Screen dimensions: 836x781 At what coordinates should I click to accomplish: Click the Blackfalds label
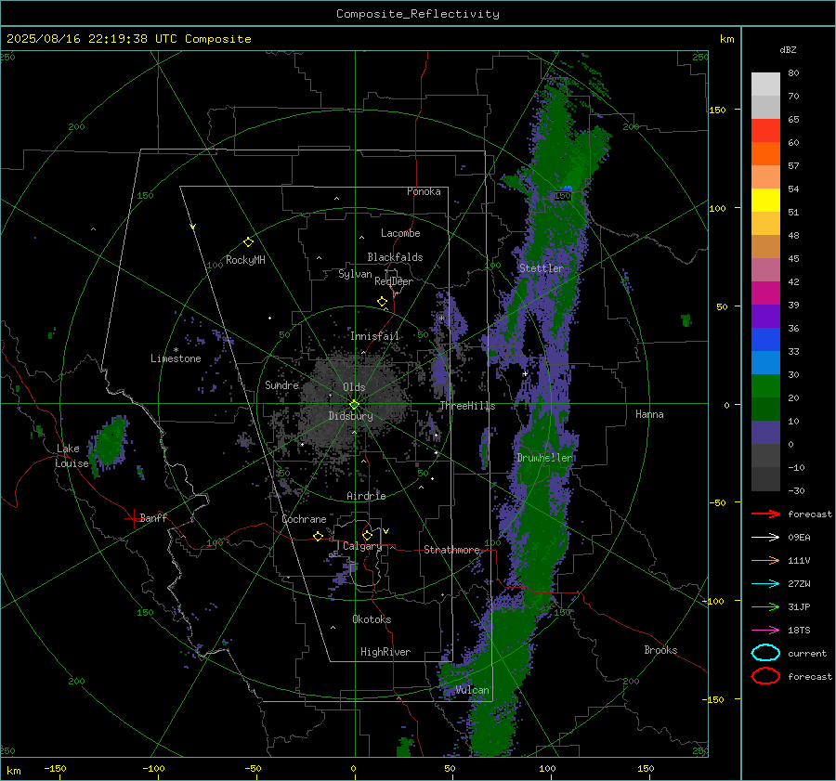click(x=395, y=257)
